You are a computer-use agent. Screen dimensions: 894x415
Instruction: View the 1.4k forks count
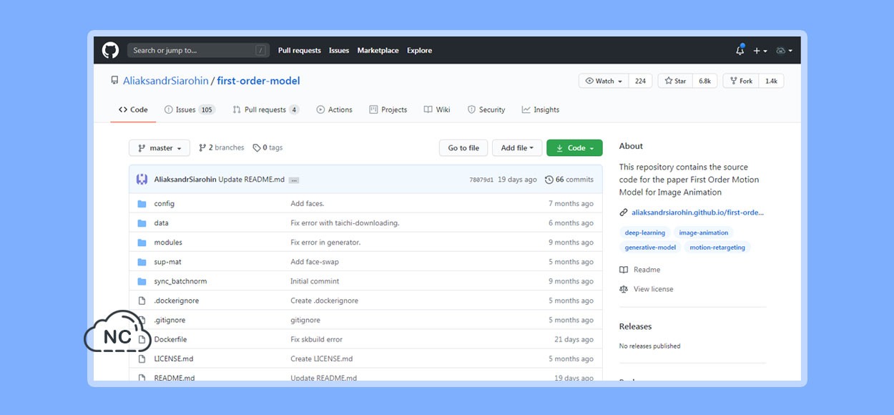[771, 81]
